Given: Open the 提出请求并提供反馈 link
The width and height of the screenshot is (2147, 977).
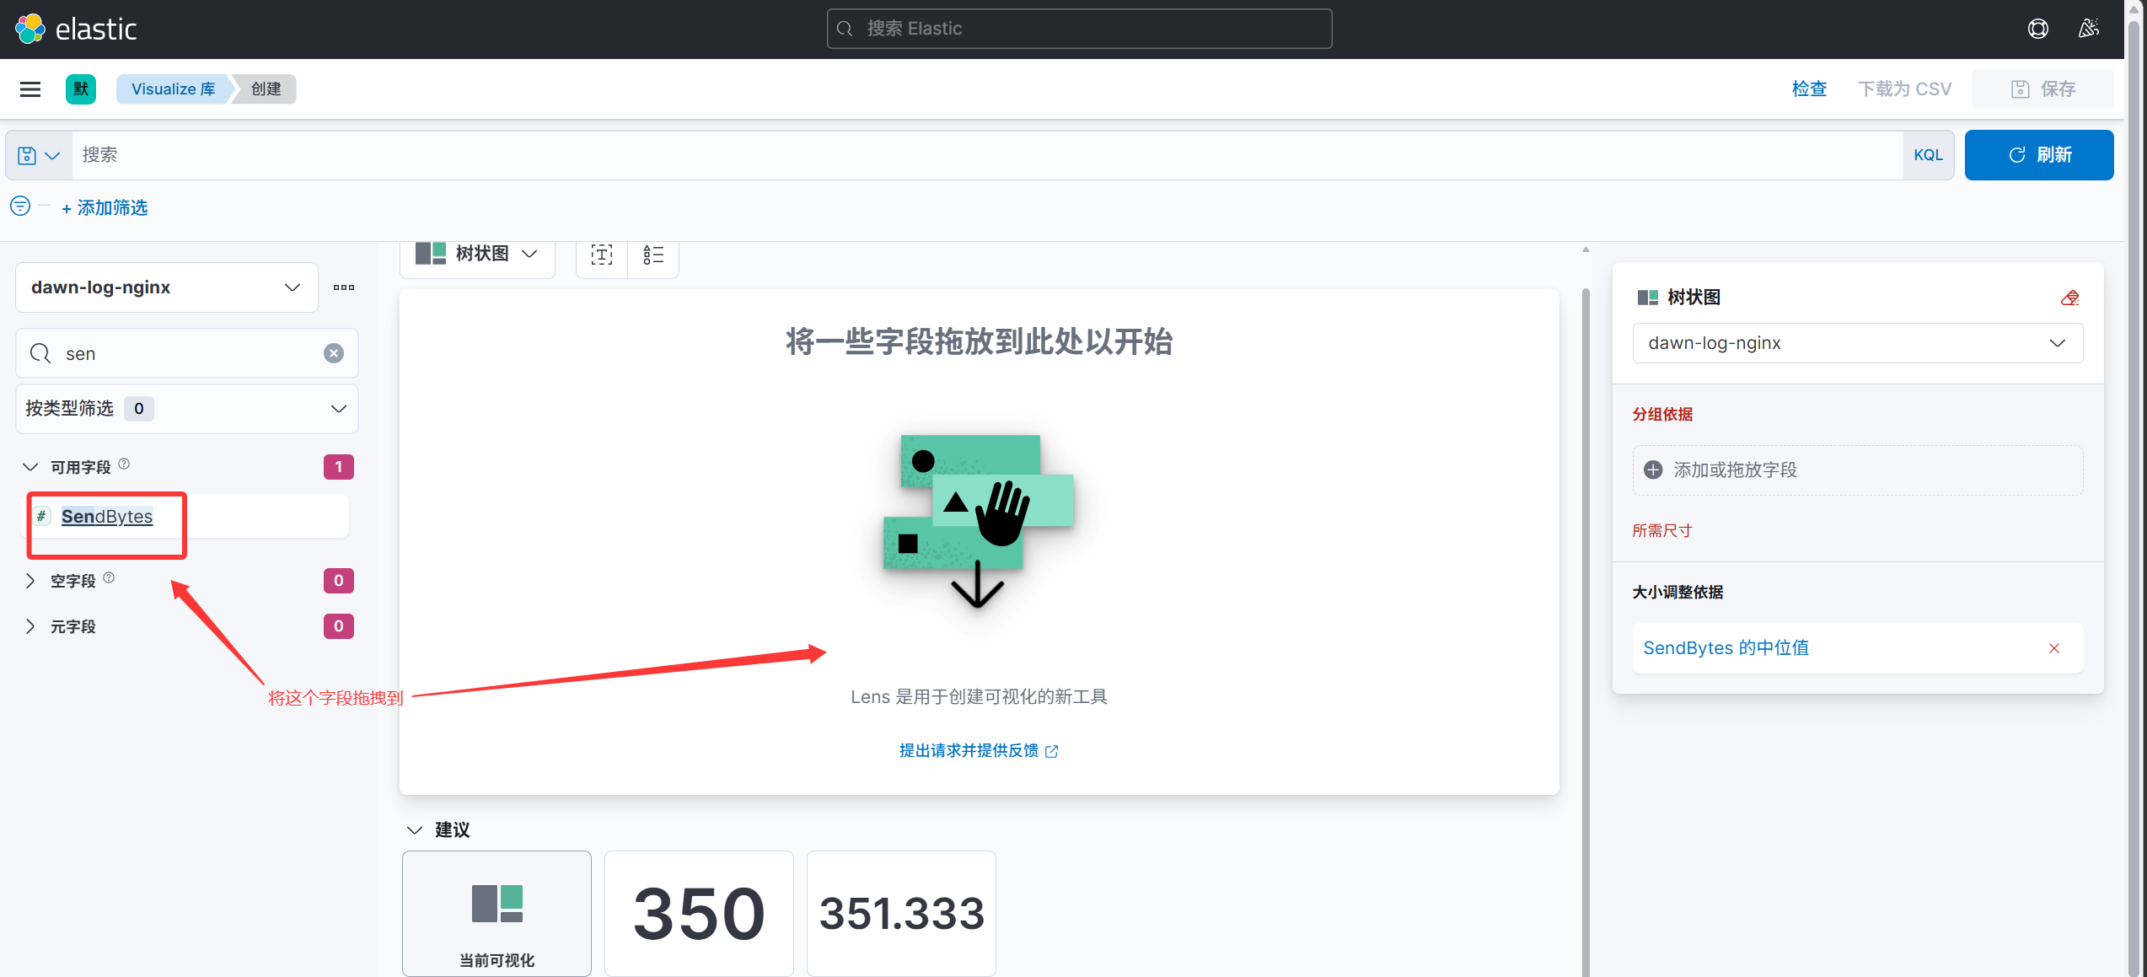Looking at the screenshot, I should pyautogui.click(x=978, y=750).
